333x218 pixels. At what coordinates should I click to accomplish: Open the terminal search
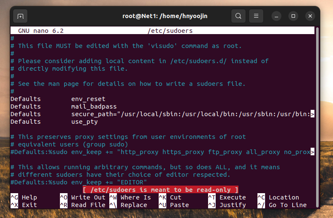(x=238, y=16)
